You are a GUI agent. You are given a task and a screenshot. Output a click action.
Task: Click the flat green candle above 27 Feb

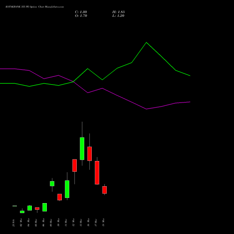(x=15, y=206)
